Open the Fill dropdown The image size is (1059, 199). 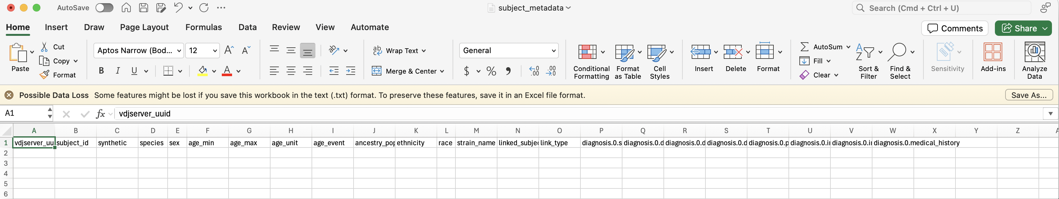click(816, 61)
